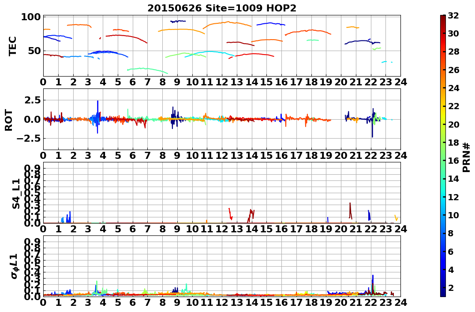Select the TEC y-axis label
Screen dimensions: 475x312
(12, 46)
